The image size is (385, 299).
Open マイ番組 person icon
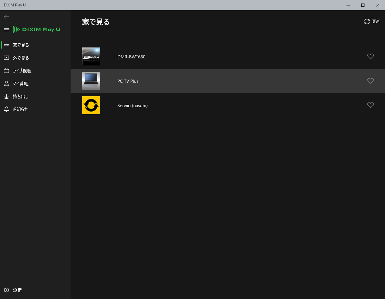point(6,84)
